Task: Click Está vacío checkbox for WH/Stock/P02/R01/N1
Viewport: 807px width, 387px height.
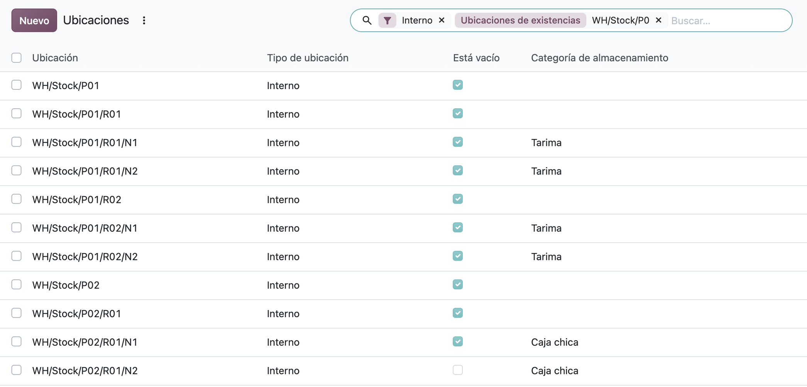Action: coord(458,341)
